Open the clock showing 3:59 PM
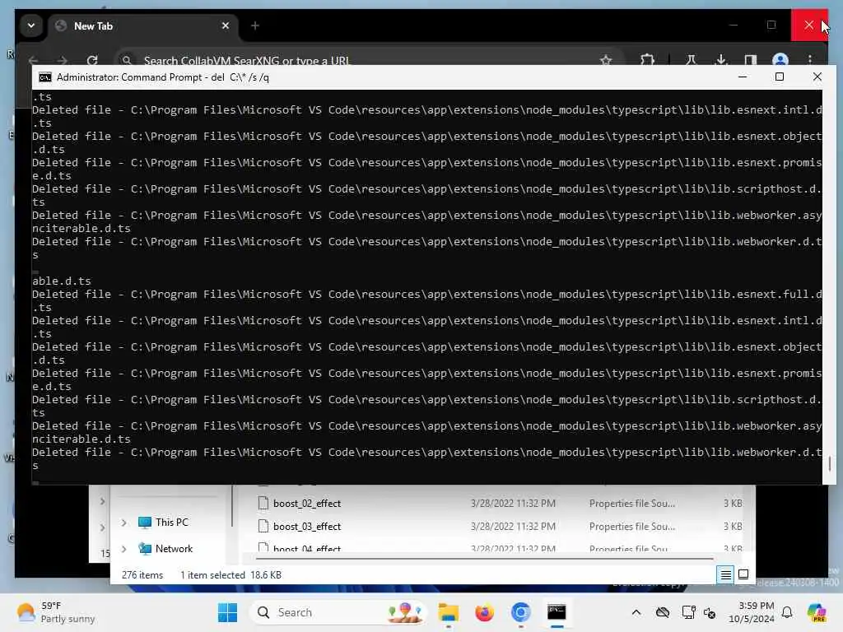Image resolution: width=843 pixels, height=632 pixels. 751,612
